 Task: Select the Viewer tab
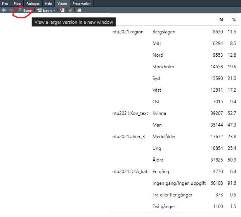[62, 3]
